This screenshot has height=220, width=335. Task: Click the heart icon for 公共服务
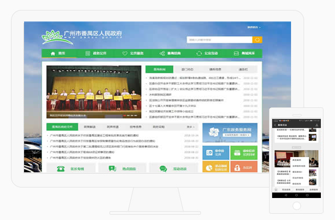(125, 53)
